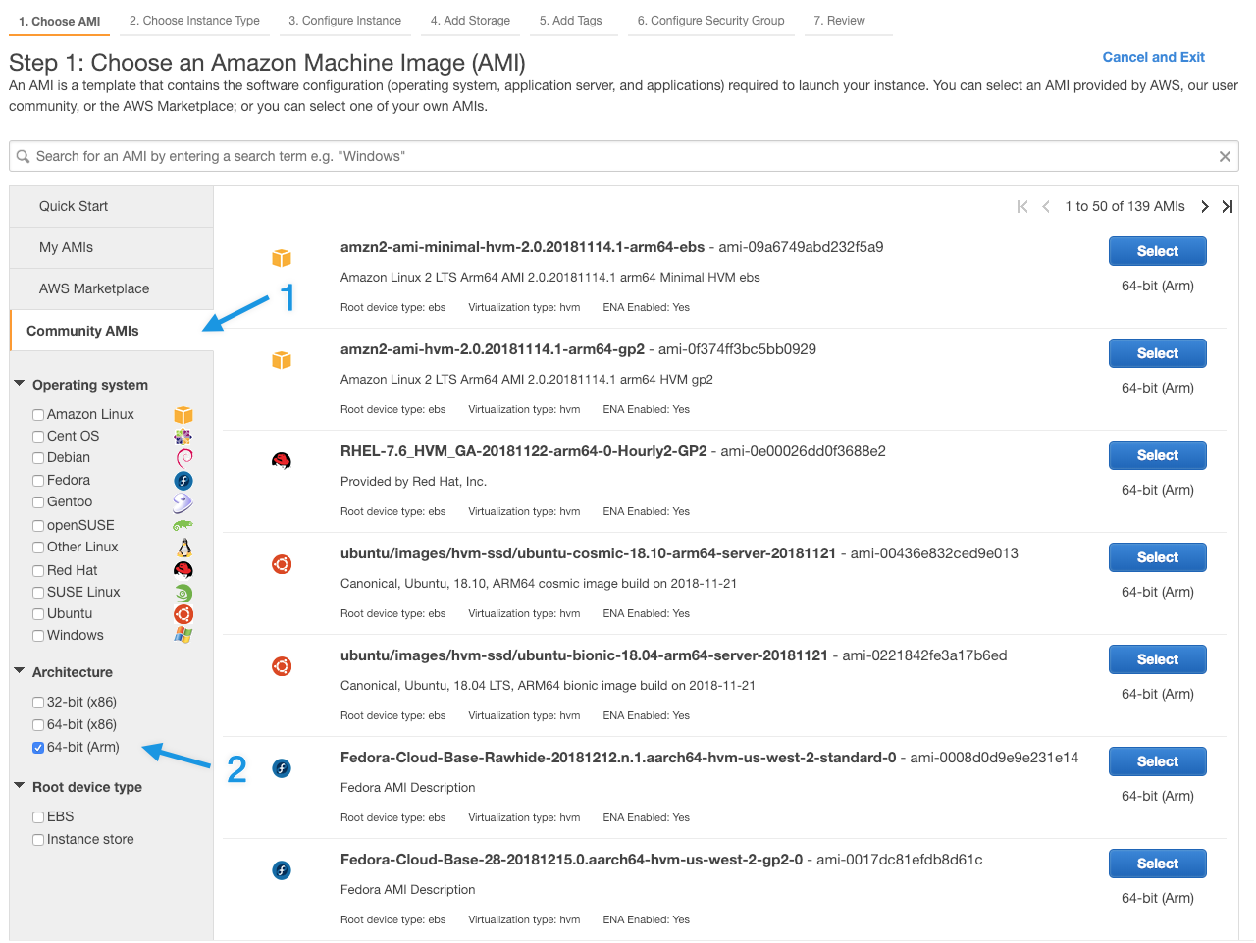Click the Cent OS logo icon

point(183,437)
